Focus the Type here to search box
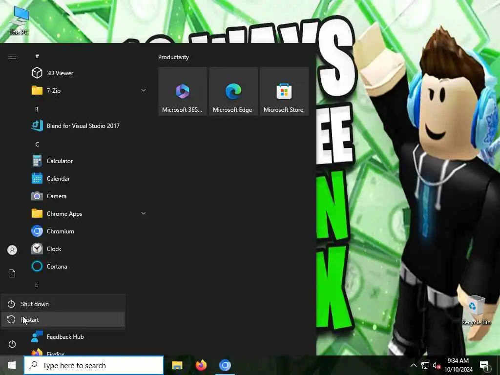Image resolution: width=500 pixels, height=375 pixels. click(94, 365)
